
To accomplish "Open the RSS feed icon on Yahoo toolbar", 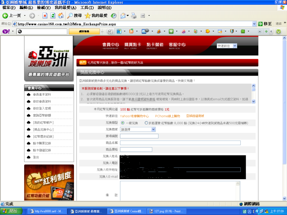I will tap(131, 32).
